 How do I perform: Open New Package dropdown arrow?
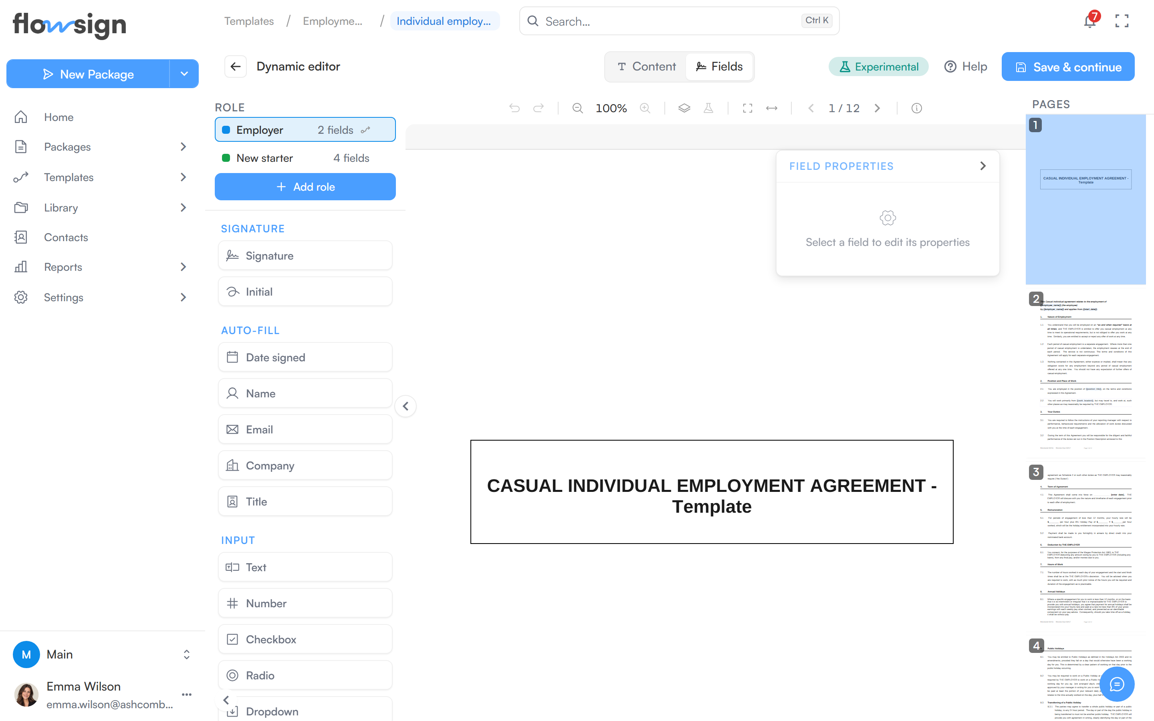(184, 74)
